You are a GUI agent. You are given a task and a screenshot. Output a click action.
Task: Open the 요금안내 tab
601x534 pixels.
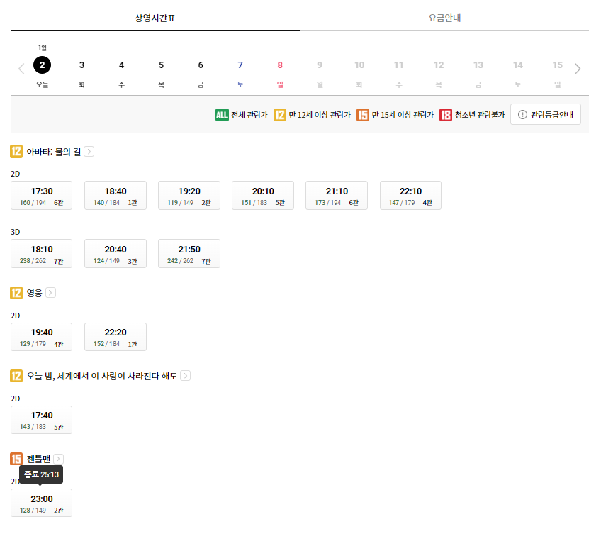pos(444,18)
